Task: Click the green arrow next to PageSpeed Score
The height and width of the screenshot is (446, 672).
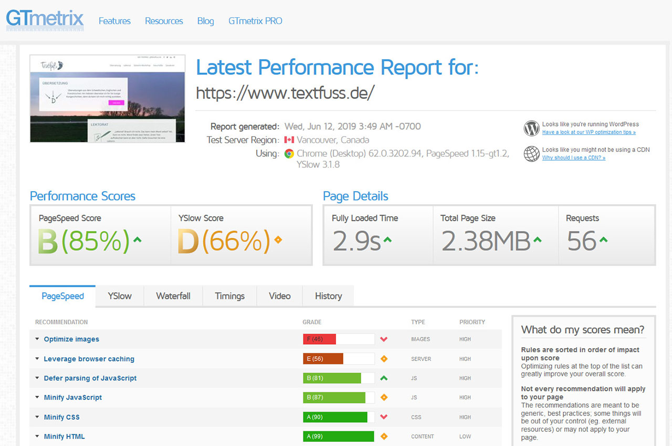Action: click(138, 240)
